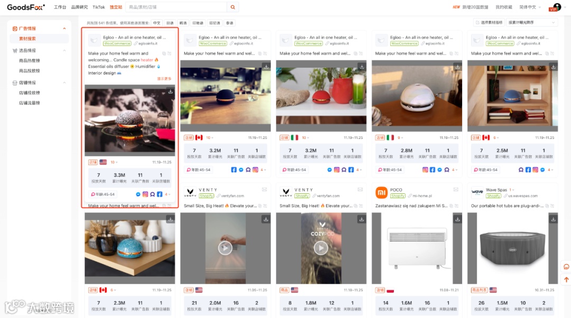Download the blue Egloo on shelf 2.5M creative
This screenshot has height=318, width=571.
[553, 67]
